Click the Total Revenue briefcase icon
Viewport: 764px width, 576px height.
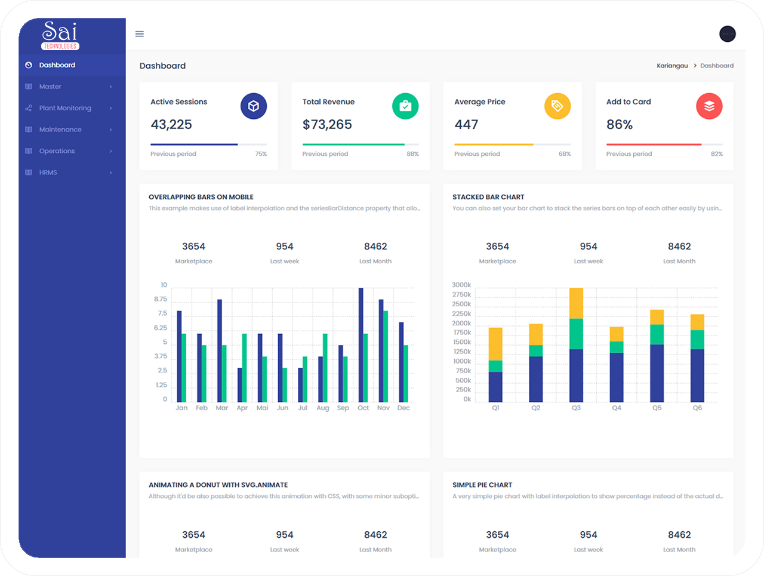(x=405, y=106)
